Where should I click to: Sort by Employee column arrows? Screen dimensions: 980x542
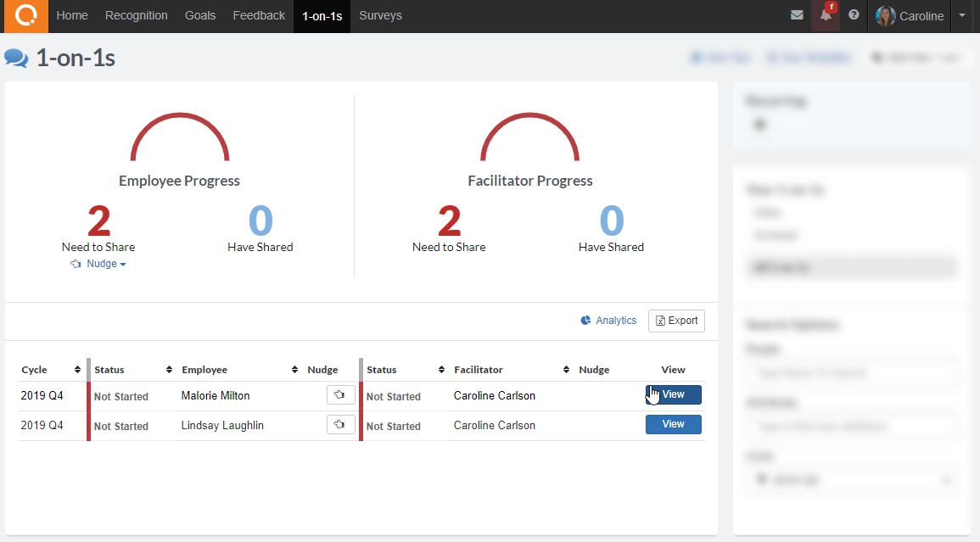(295, 370)
